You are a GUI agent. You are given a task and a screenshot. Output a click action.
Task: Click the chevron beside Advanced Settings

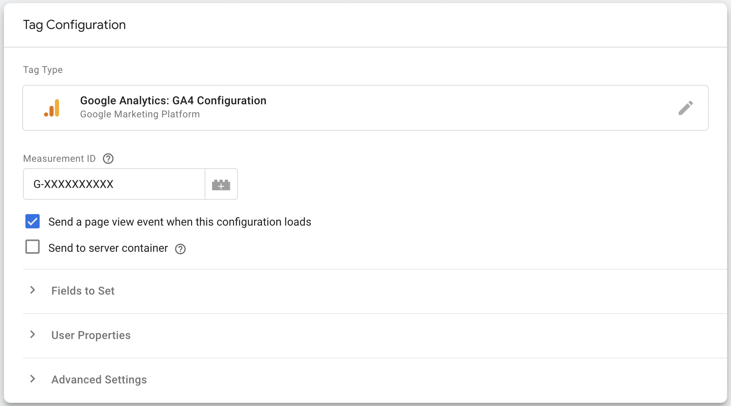click(33, 379)
